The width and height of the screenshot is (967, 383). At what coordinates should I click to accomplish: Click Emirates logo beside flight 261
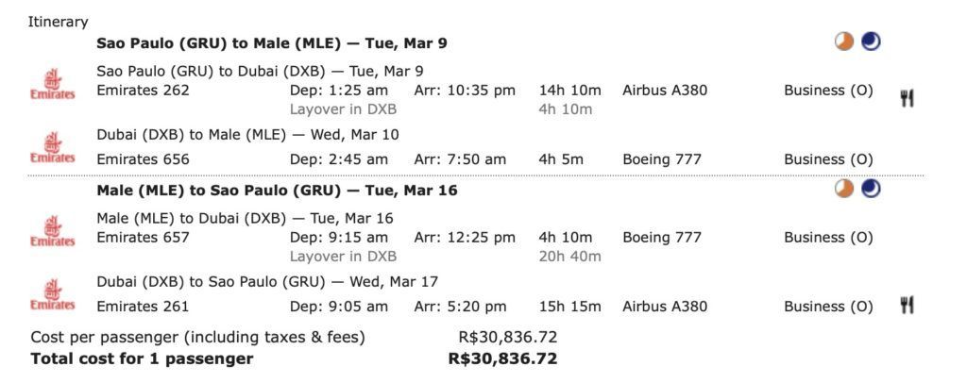tap(53, 295)
